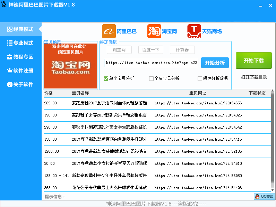This screenshot has width=276, height=207.
Task: Focus the item URL input field
Action: pos(151,63)
